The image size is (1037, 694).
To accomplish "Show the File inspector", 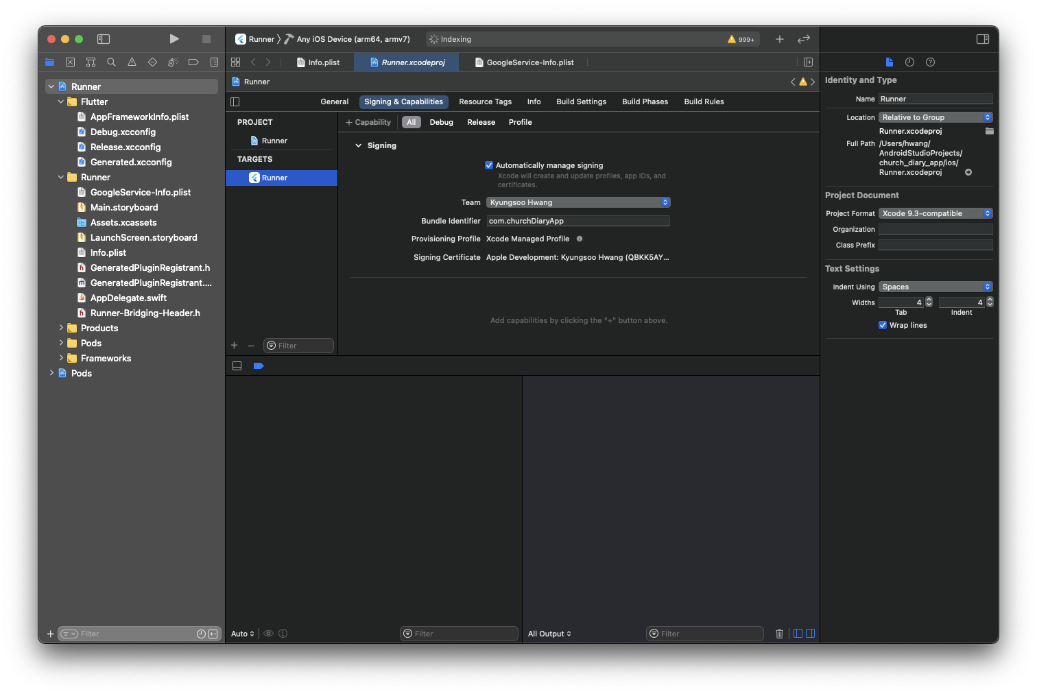I will (x=890, y=62).
